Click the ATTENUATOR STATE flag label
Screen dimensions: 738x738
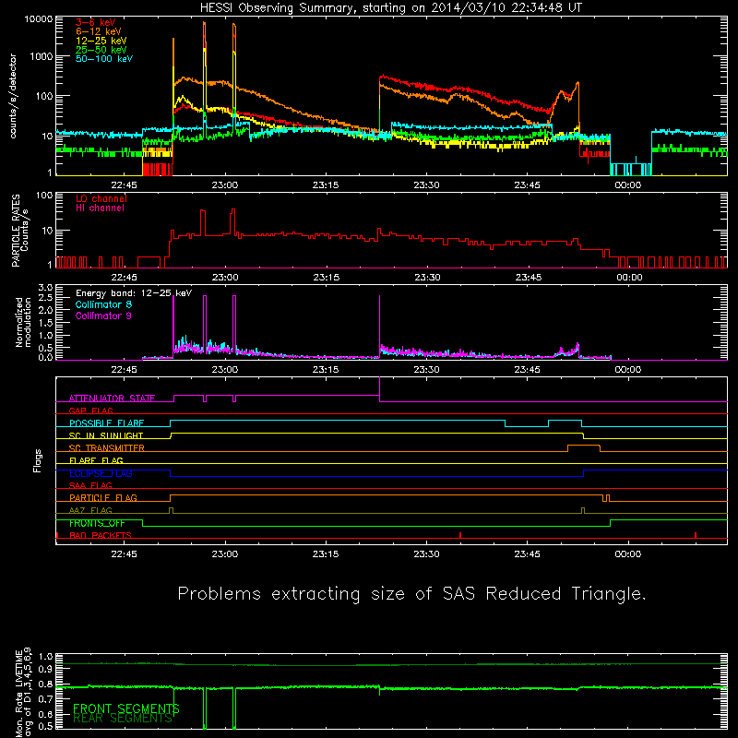coord(112,399)
